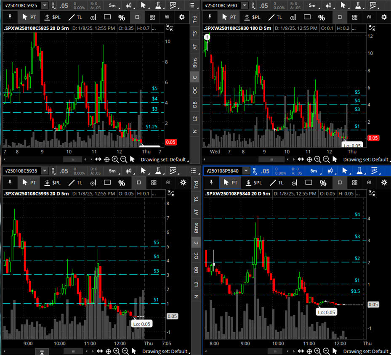This screenshot has height=355, width=391.
Task: Open gear settings in bottom-left chart toolbar
Action: click(183, 183)
